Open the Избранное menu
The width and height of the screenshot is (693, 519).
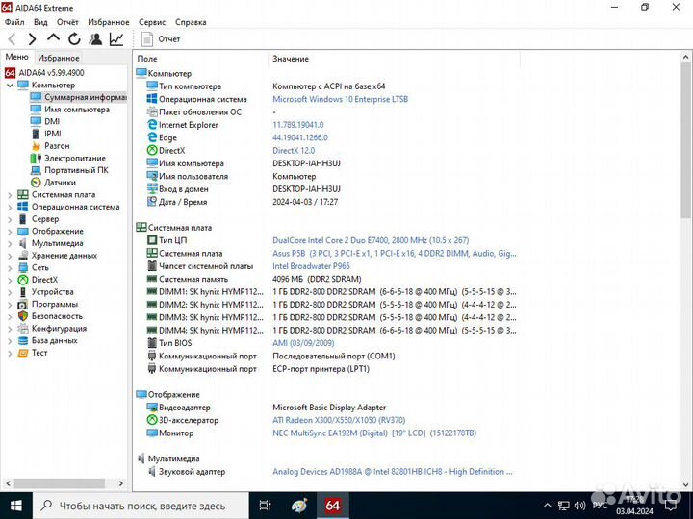click(108, 22)
